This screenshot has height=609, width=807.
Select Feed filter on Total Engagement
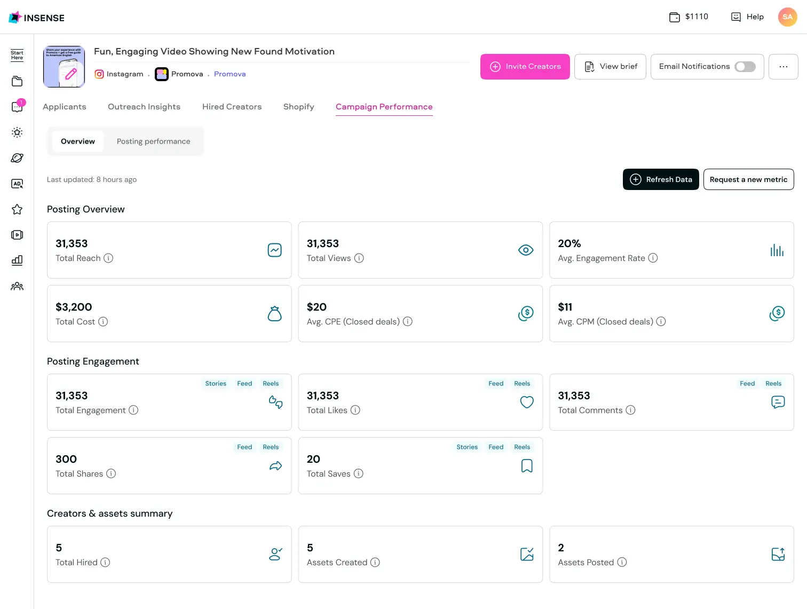point(244,384)
